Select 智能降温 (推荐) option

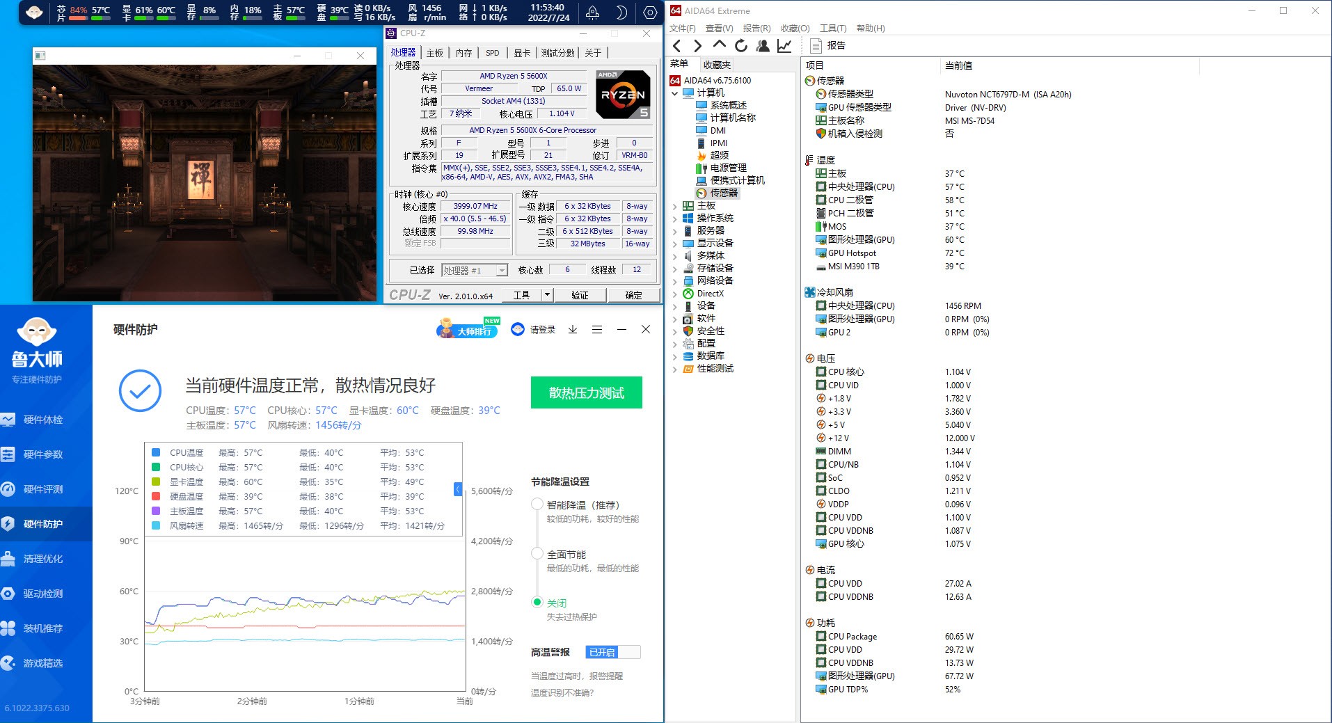click(537, 504)
